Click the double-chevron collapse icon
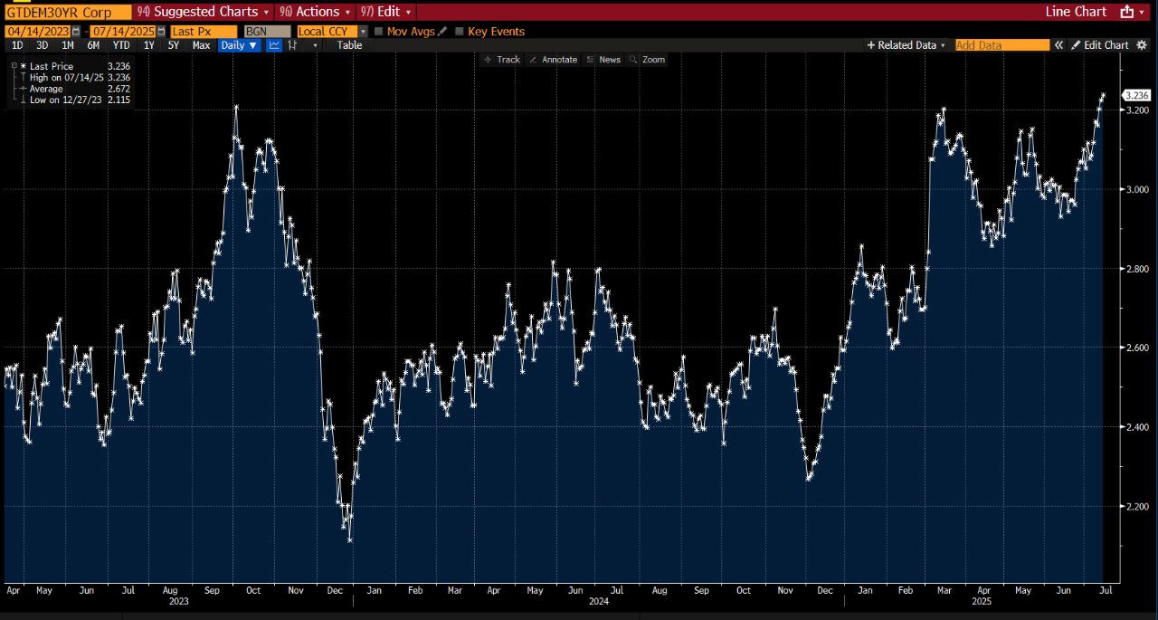The width and height of the screenshot is (1158, 620). [x=1058, y=45]
